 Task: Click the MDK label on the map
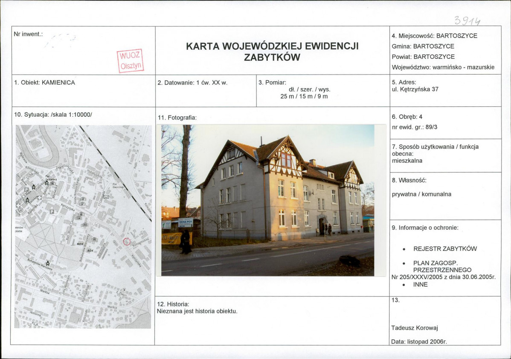(x=80, y=244)
